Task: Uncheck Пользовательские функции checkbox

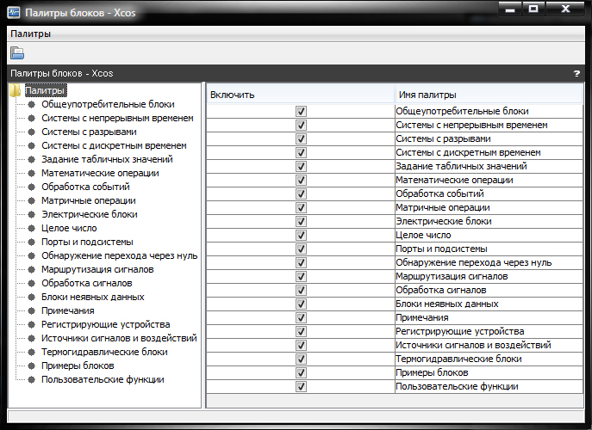Action: [301, 386]
